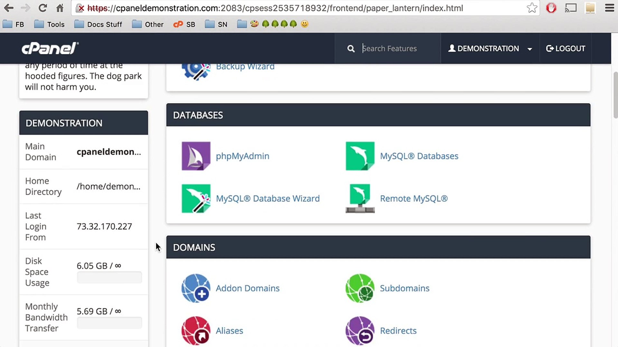Click the DEMONSTRATION sidebar panel header
The image size is (618, 347).
84,123
